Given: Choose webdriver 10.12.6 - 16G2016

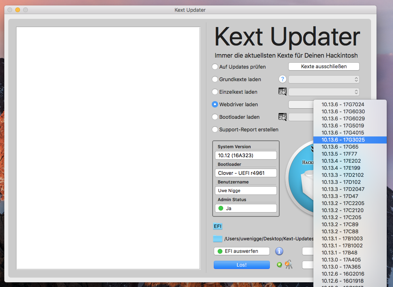Looking at the screenshot, I should pyautogui.click(x=350, y=274).
